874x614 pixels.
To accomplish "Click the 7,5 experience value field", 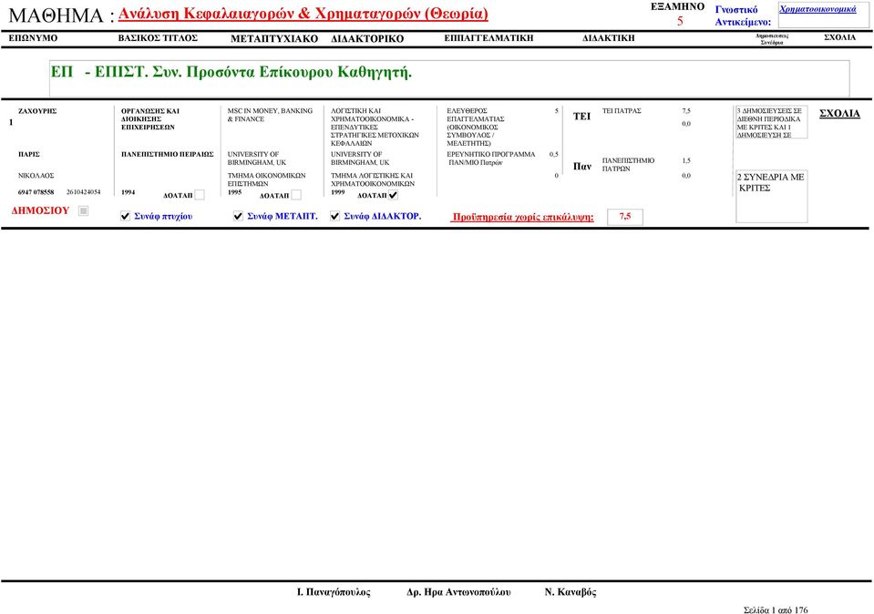I will pos(625,217).
